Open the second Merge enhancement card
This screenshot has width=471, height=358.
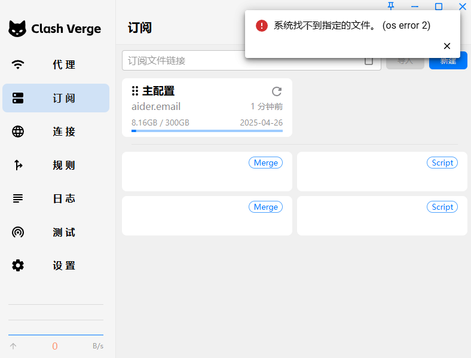pyautogui.click(x=207, y=216)
